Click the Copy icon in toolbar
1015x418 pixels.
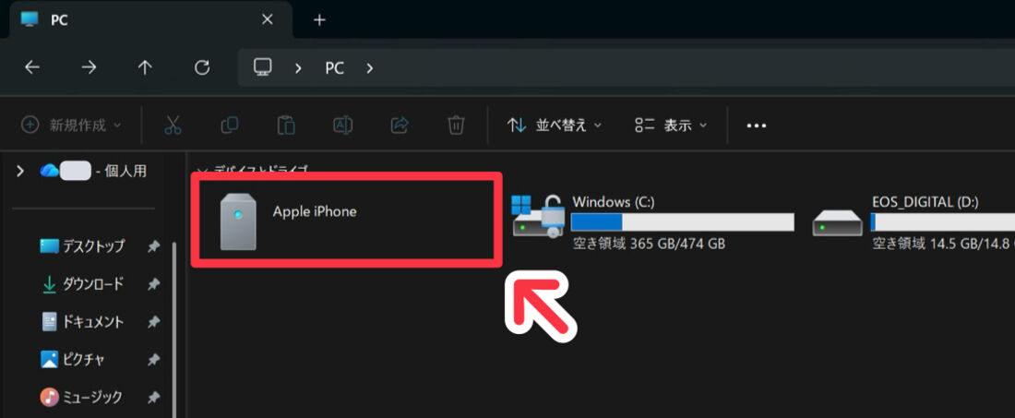229,125
